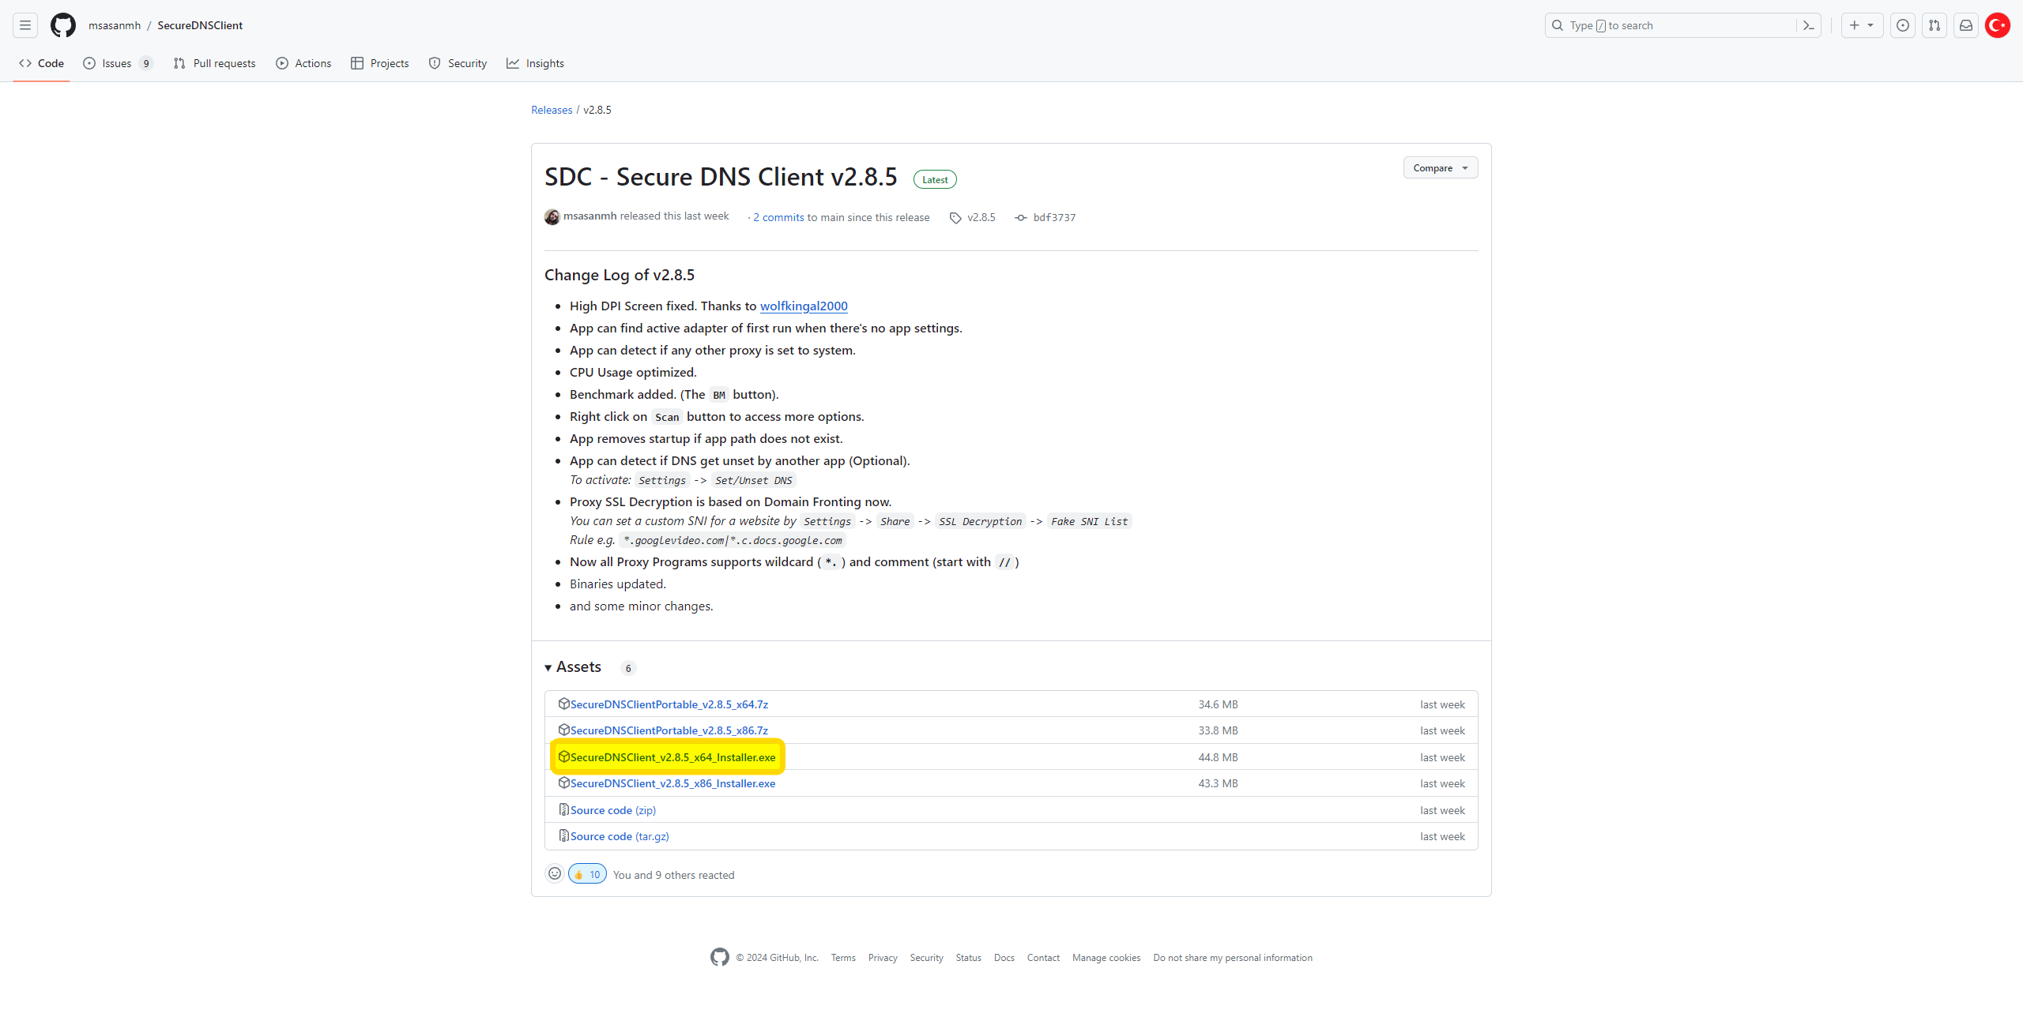Open the Compare dropdown

(x=1440, y=167)
